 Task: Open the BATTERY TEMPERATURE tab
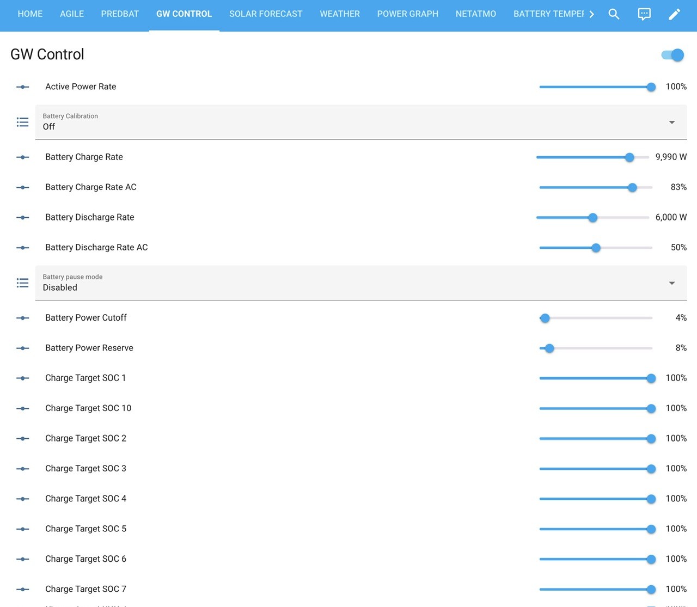[549, 14]
